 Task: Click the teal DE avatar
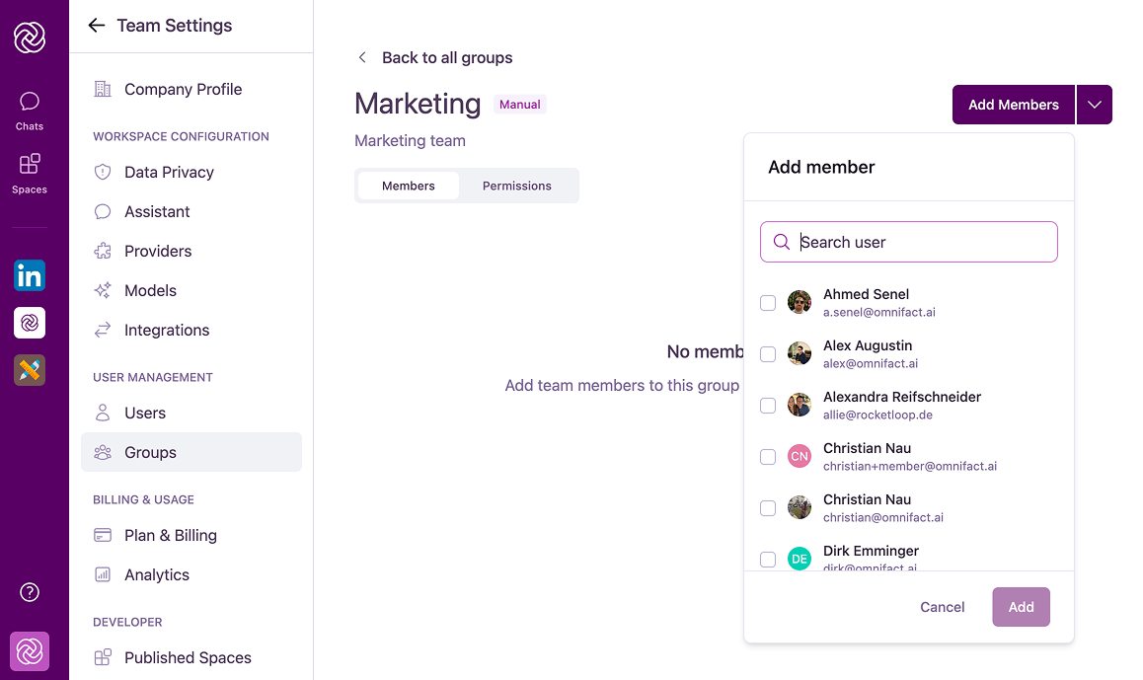pos(800,559)
